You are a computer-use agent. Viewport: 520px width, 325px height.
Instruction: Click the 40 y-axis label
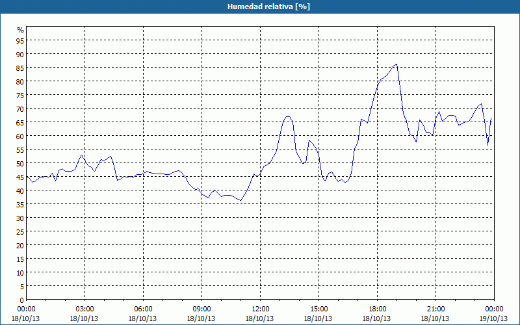coord(20,190)
